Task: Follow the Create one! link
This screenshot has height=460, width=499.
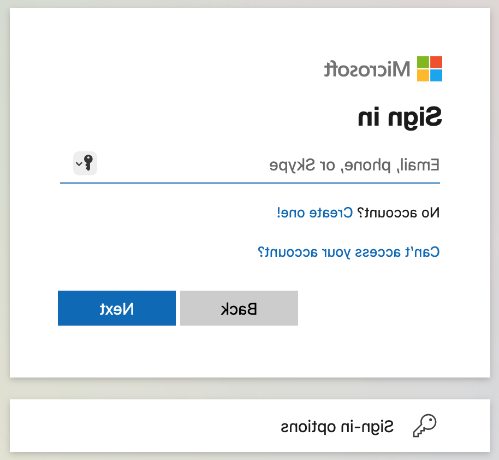Action: 314,213
